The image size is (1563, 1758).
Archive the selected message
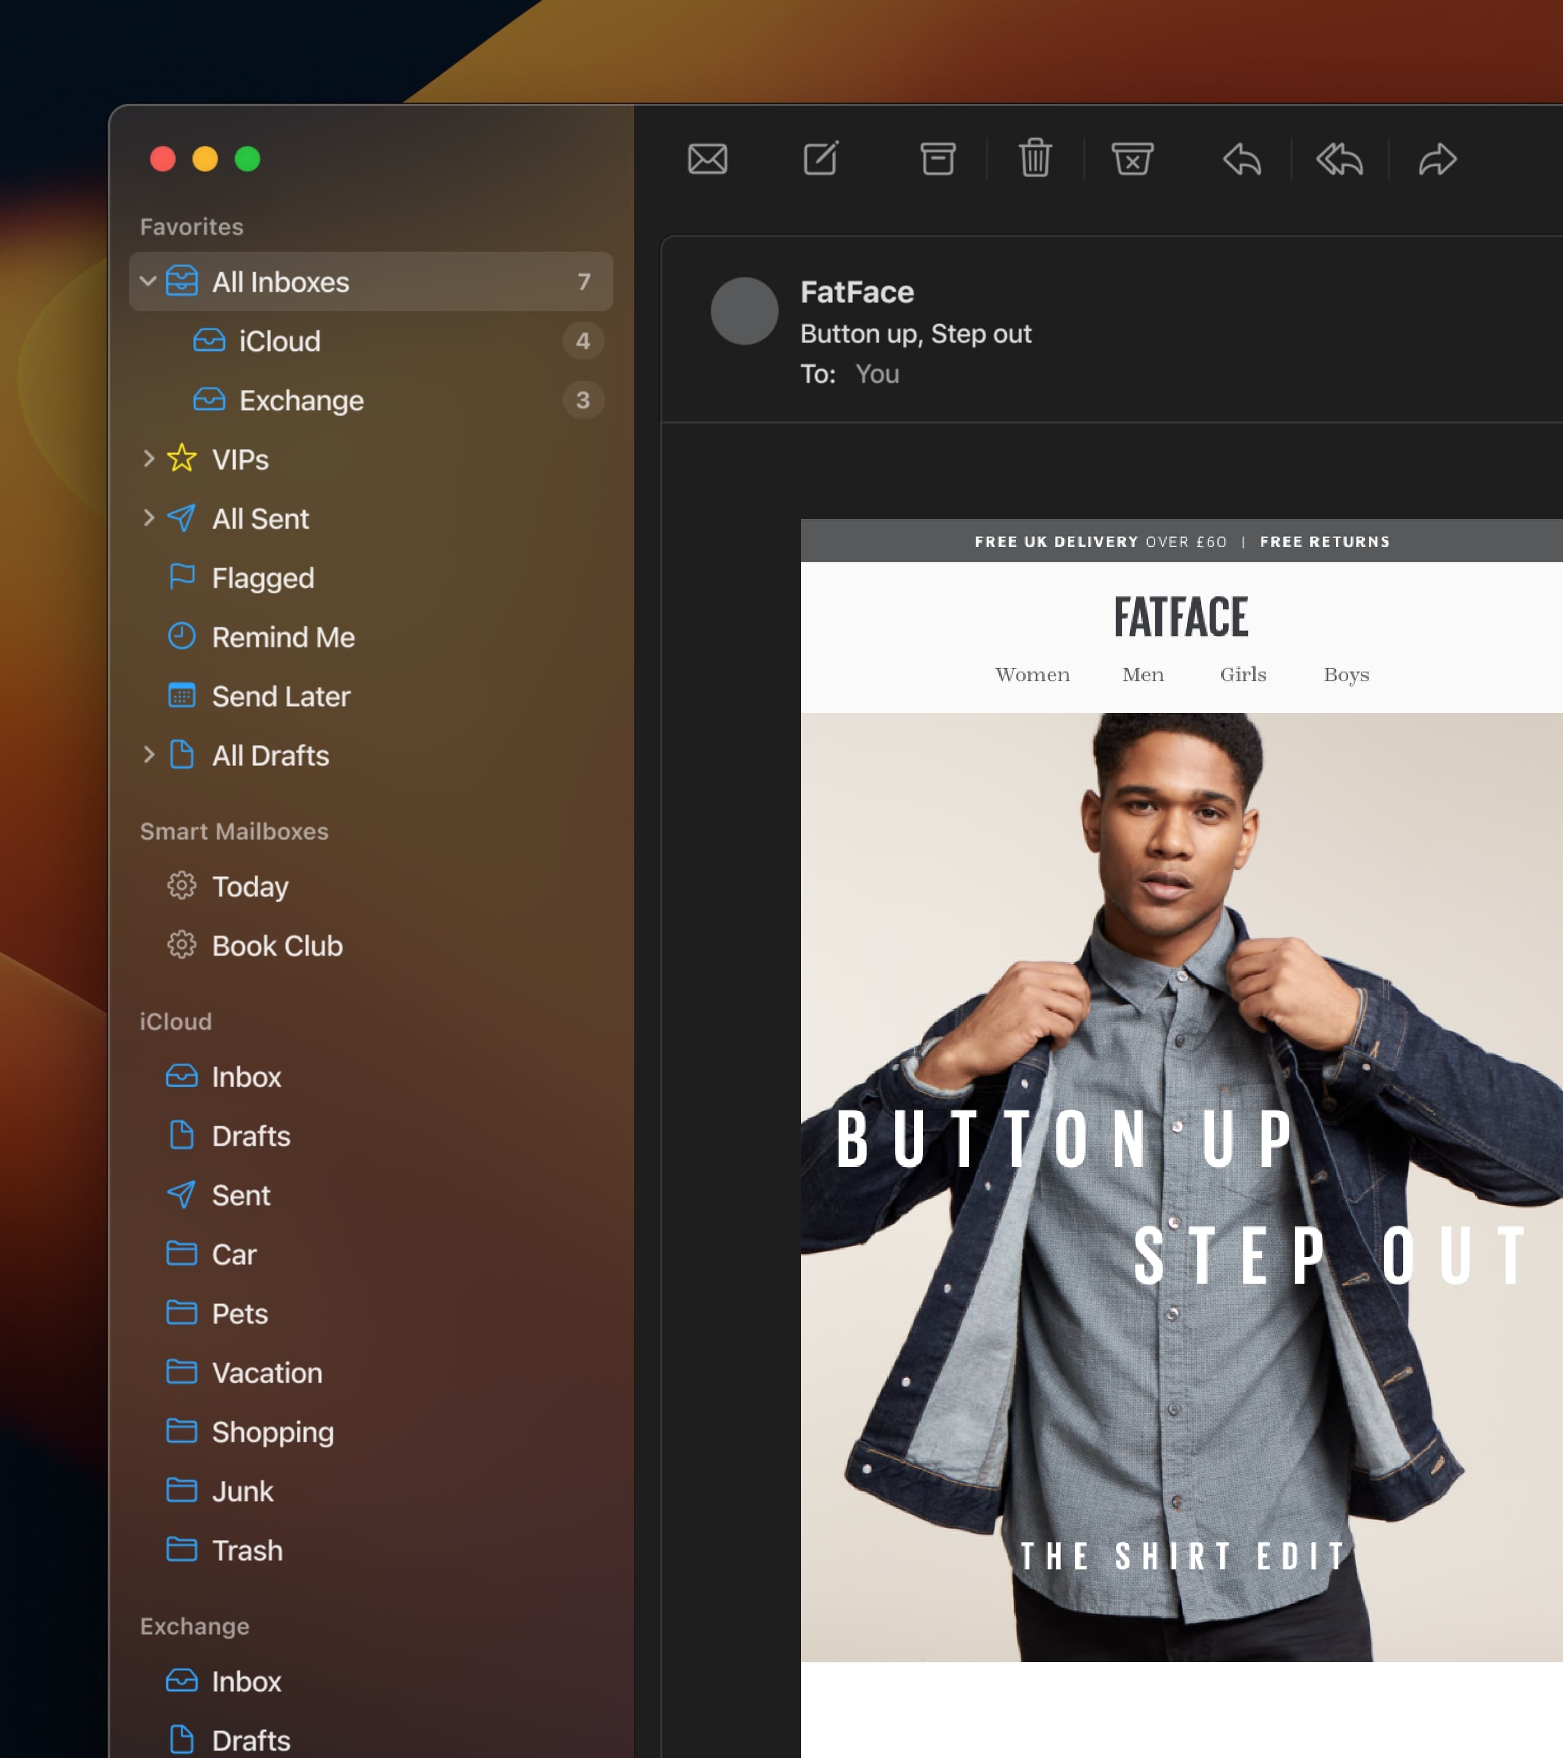pyautogui.click(x=938, y=159)
